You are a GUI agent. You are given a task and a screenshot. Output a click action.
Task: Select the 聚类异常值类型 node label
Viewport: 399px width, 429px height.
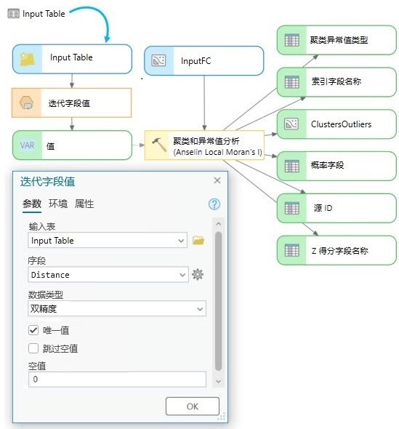pos(339,40)
